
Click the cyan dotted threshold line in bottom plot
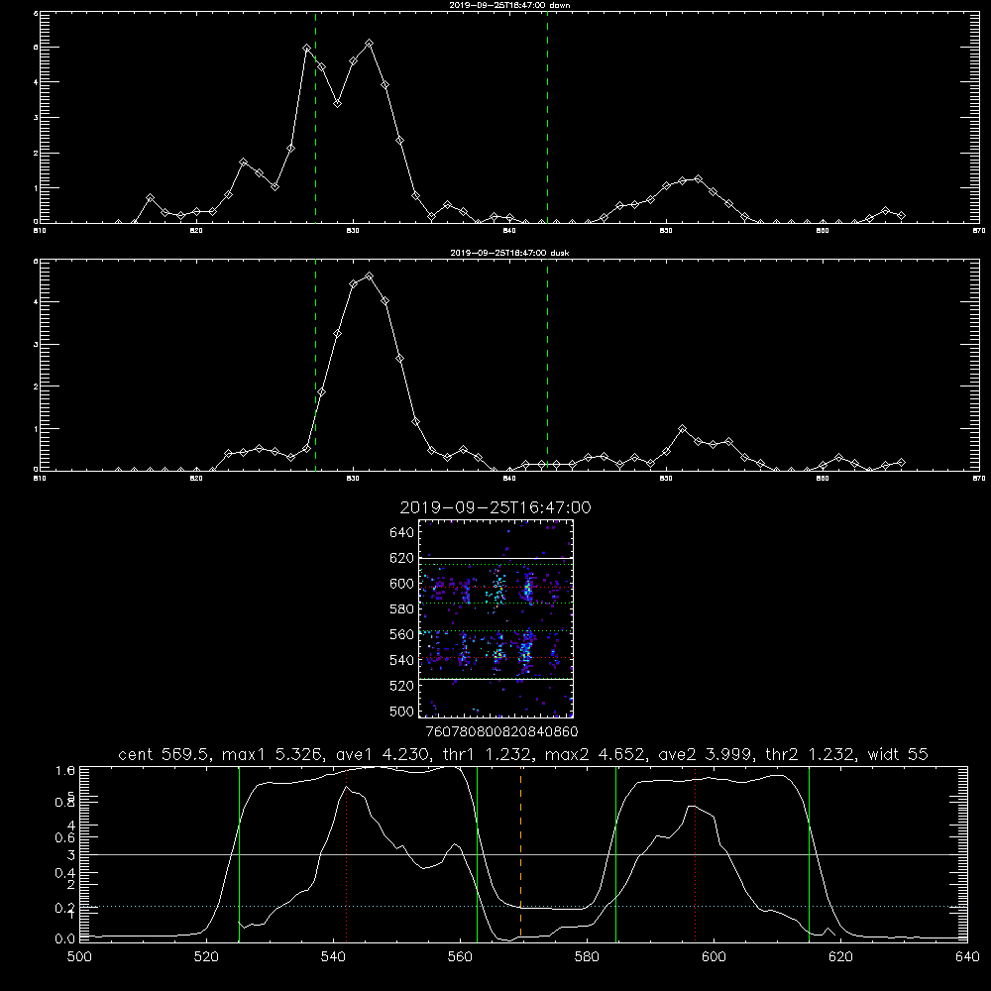coord(523,907)
